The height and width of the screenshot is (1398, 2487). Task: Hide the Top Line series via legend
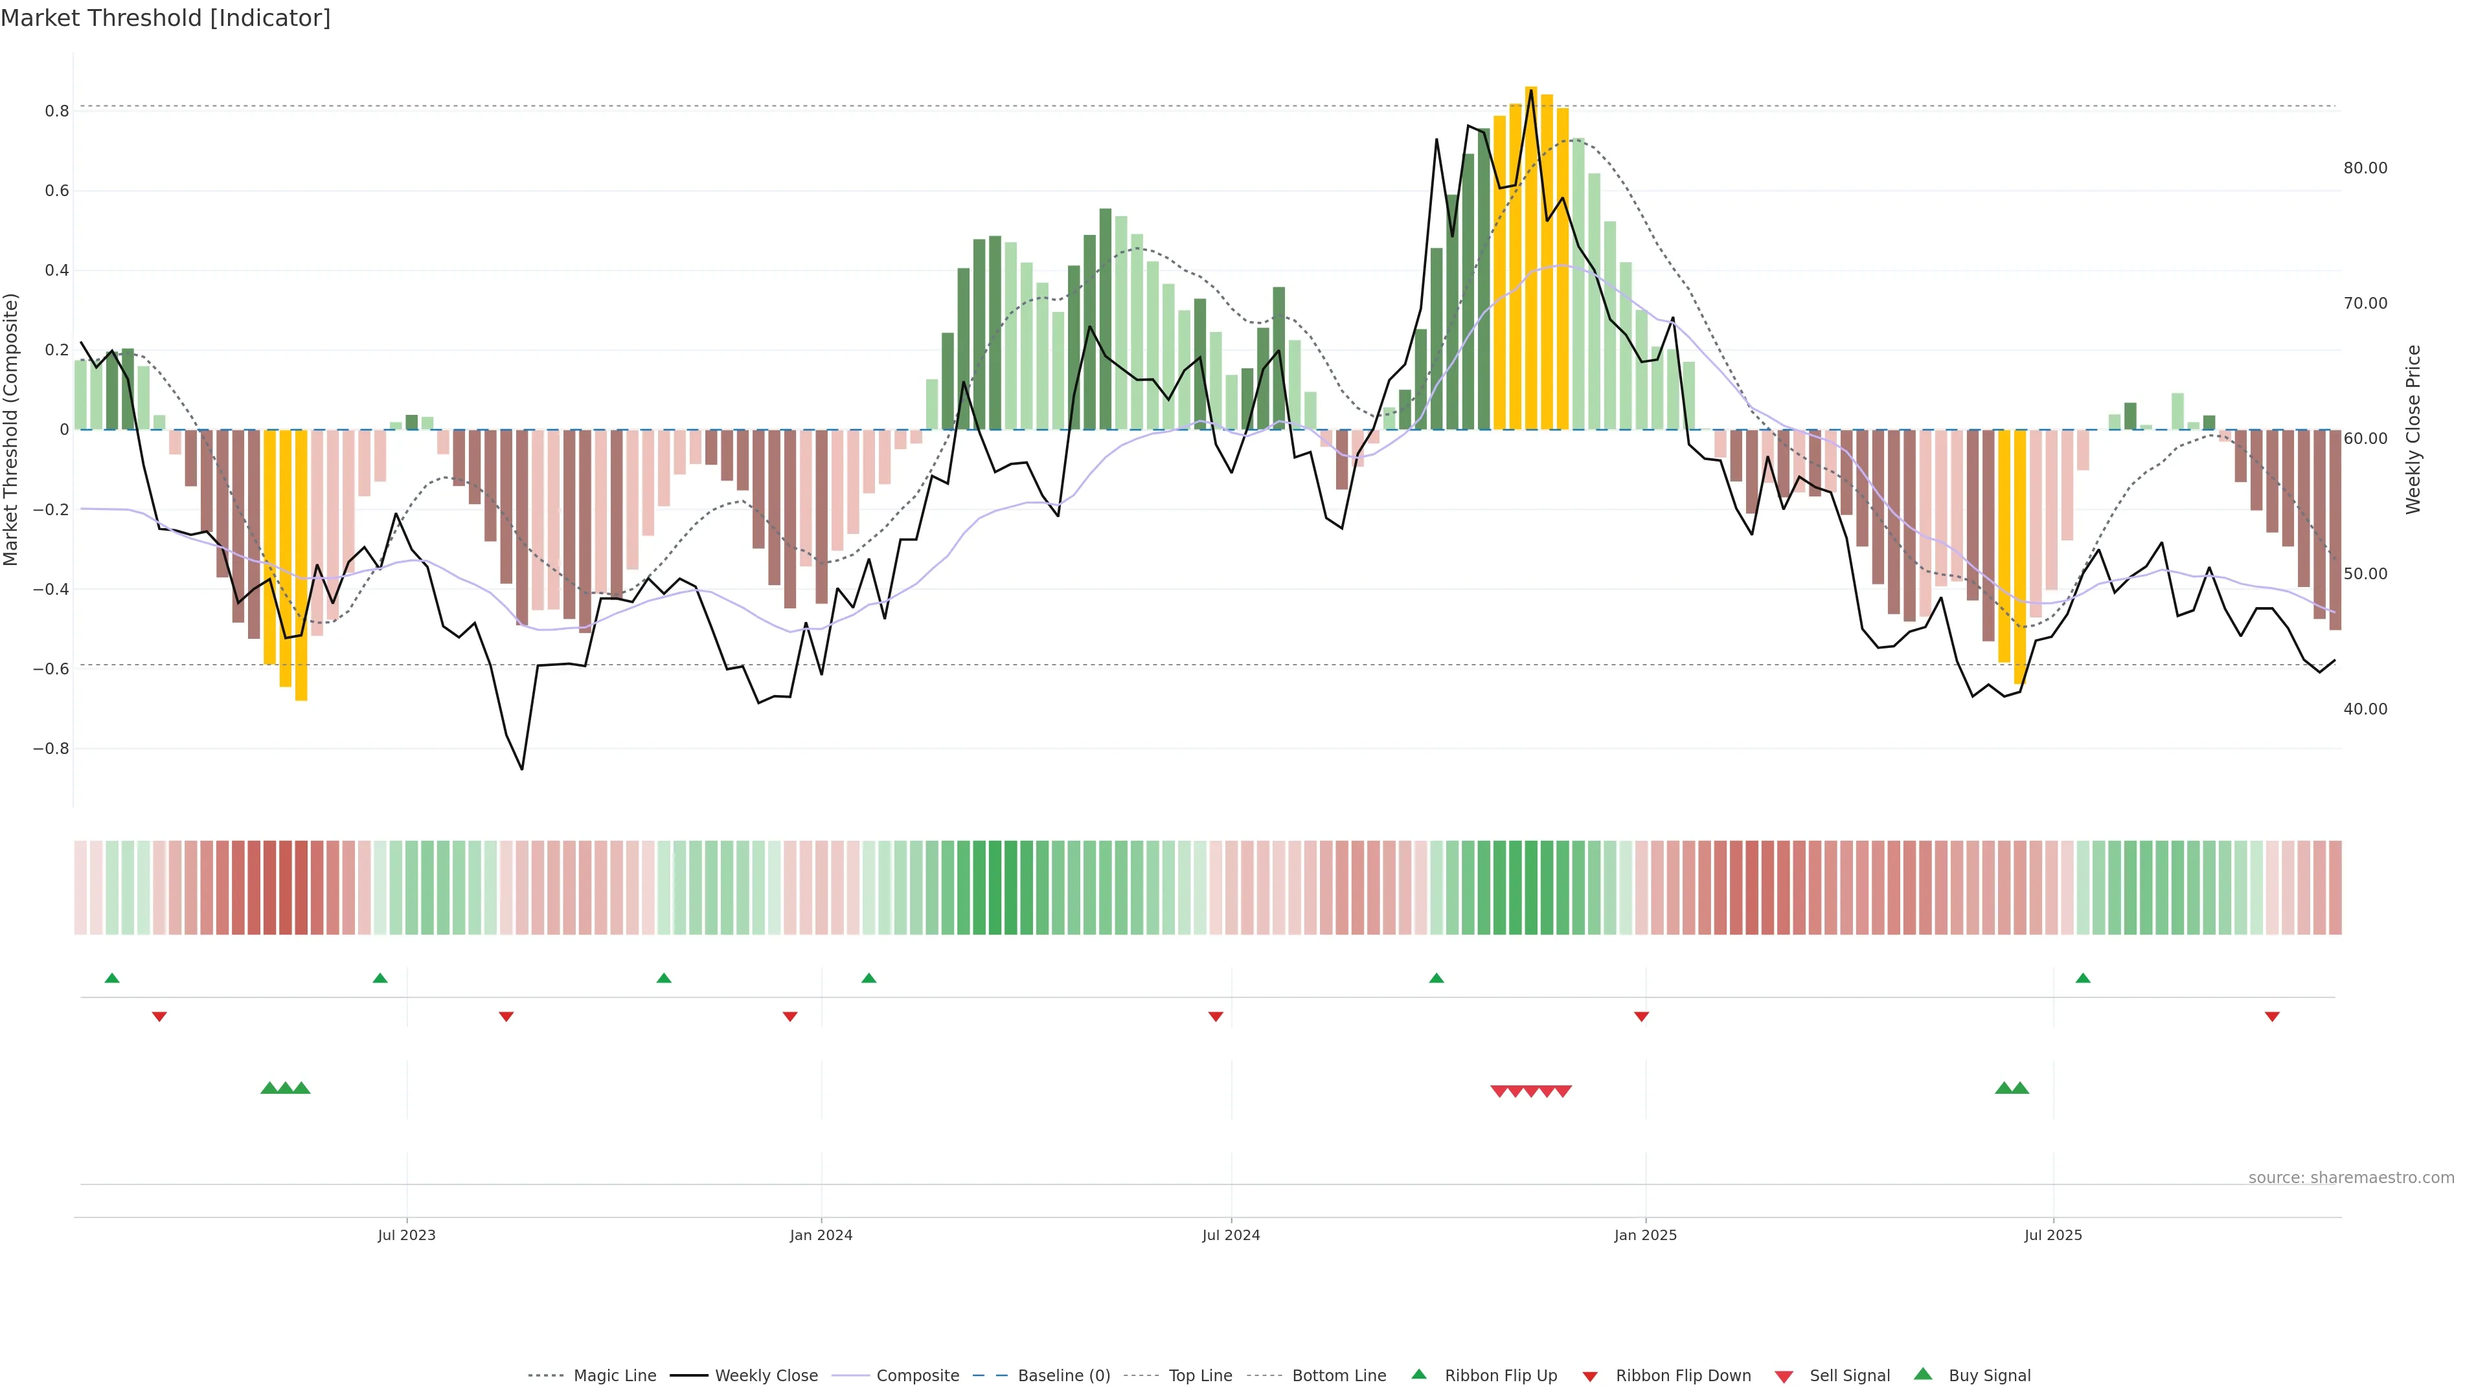1200,1376
